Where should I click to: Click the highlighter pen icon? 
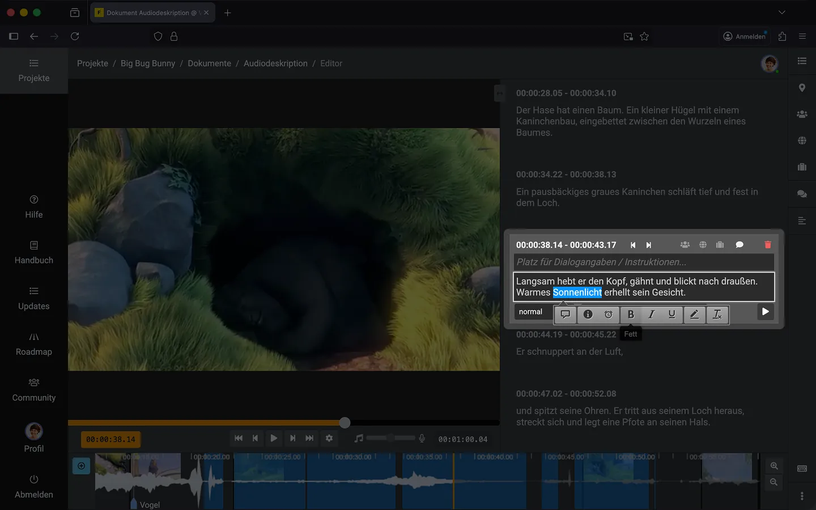point(694,314)
